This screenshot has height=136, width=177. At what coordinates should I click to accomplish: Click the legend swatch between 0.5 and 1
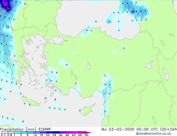click(11, 132)
